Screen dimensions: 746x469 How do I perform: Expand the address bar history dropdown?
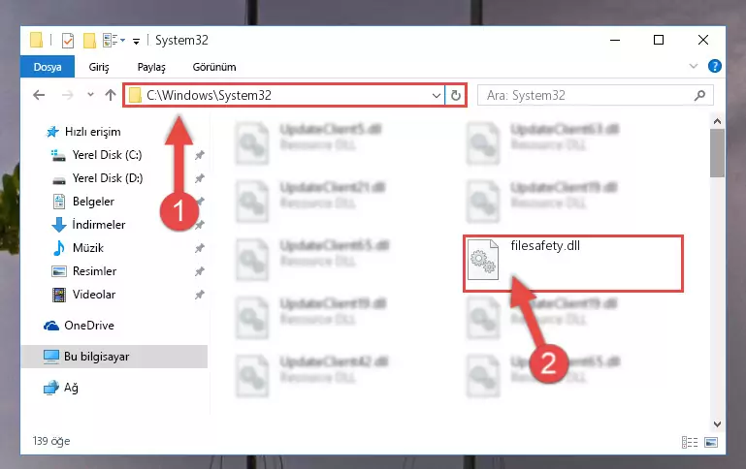(436, 96)
